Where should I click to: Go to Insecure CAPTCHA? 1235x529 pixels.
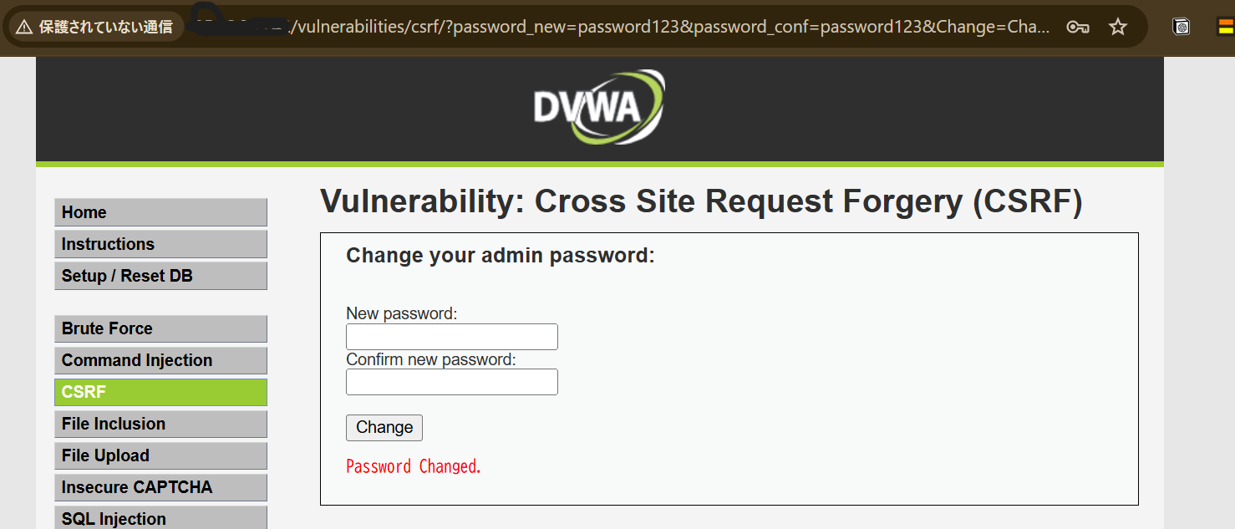(160, 487)
